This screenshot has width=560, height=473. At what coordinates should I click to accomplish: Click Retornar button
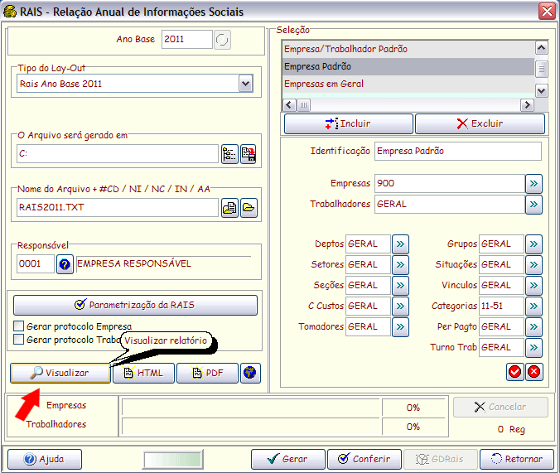click(517, 459)
